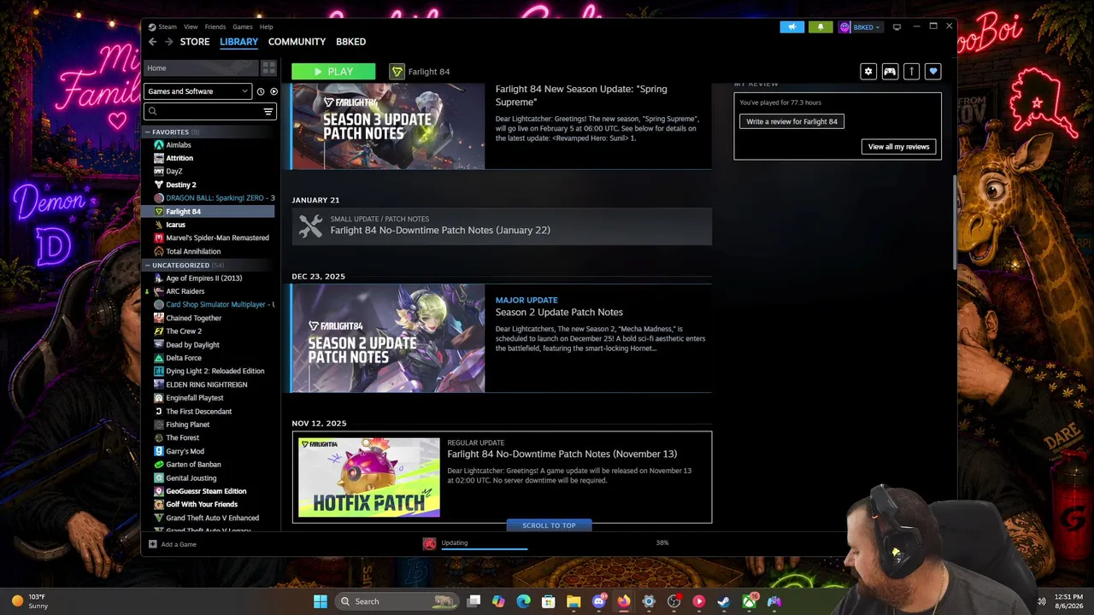Click the Windows taskbar Search box
1094x615 pixels.
[x=398, y=601]
